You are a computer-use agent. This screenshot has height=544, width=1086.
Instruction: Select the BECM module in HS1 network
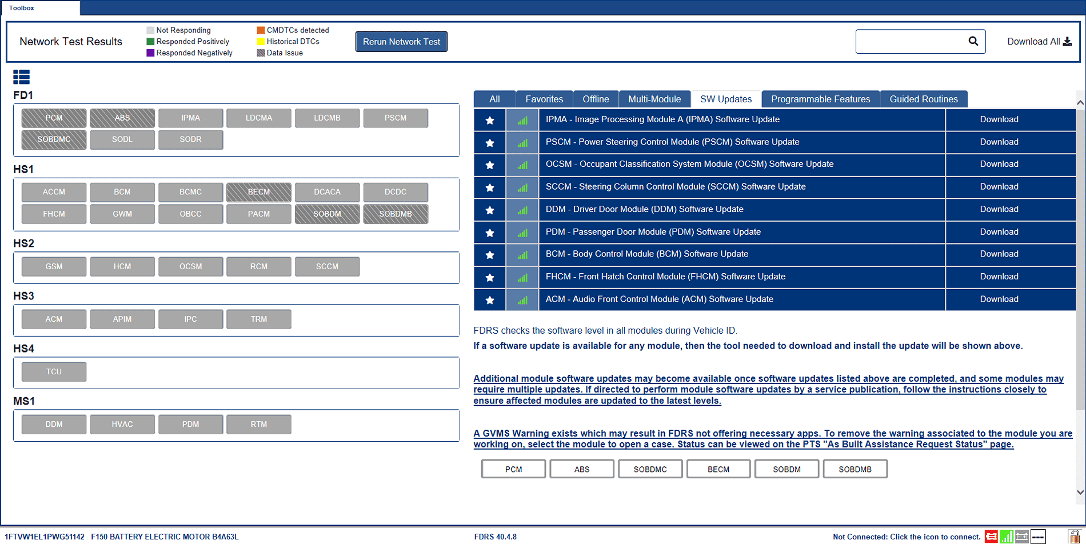click(259, 192)
